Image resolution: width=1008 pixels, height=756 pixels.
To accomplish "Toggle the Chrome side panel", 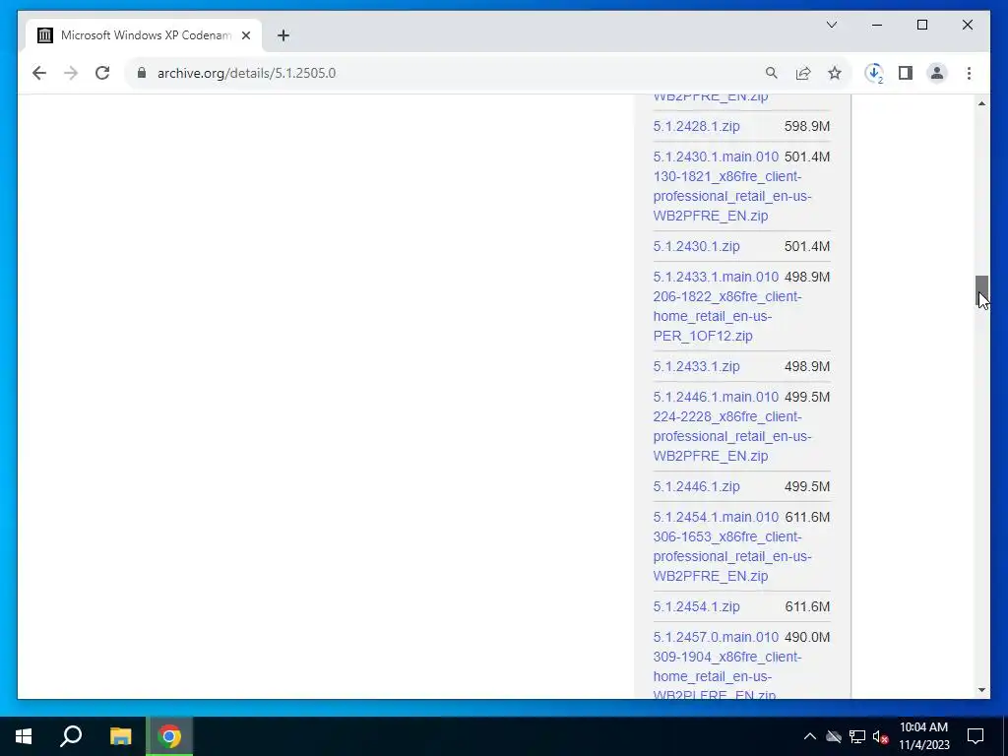I will coord(906,73).
